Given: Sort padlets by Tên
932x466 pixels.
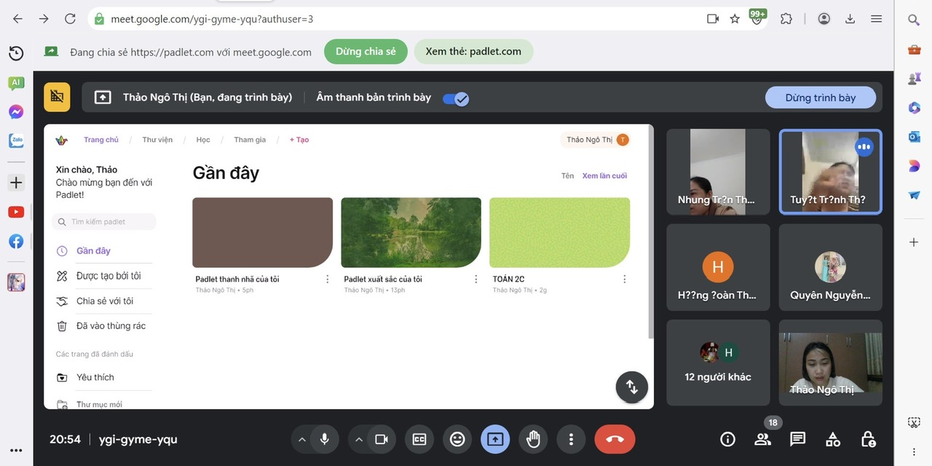Looking at the screenshot, I should [x=567, y=175].
